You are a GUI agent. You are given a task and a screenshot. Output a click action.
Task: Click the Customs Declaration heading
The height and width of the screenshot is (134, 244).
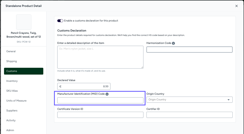(72, 30)
